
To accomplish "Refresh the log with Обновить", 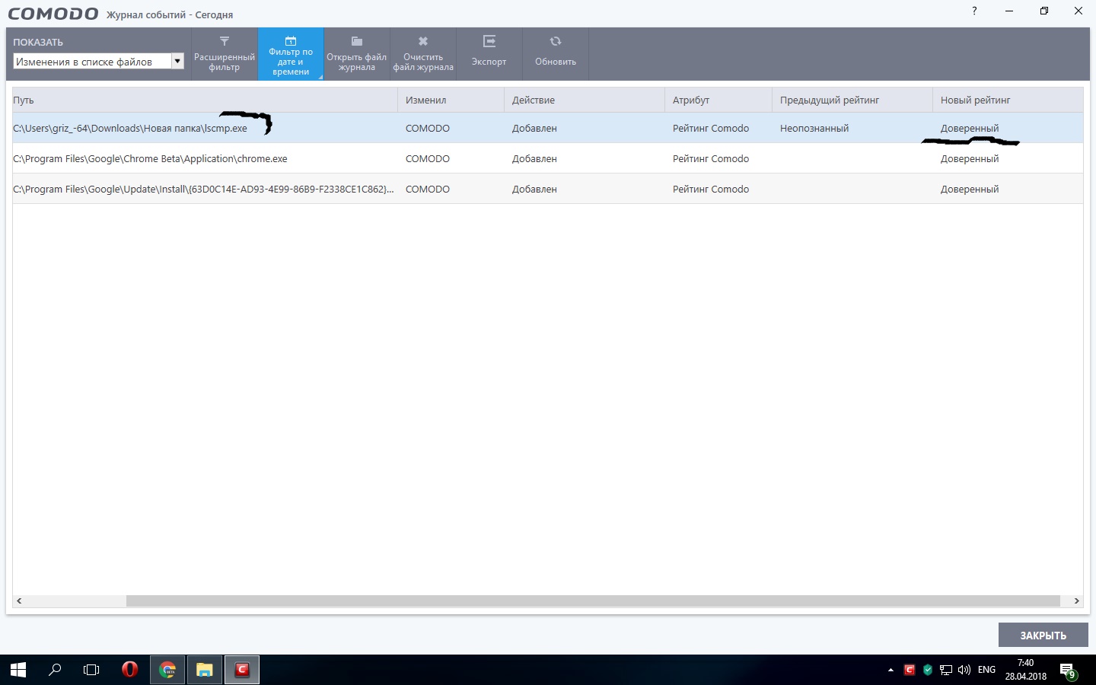I will tap(556, 54).
